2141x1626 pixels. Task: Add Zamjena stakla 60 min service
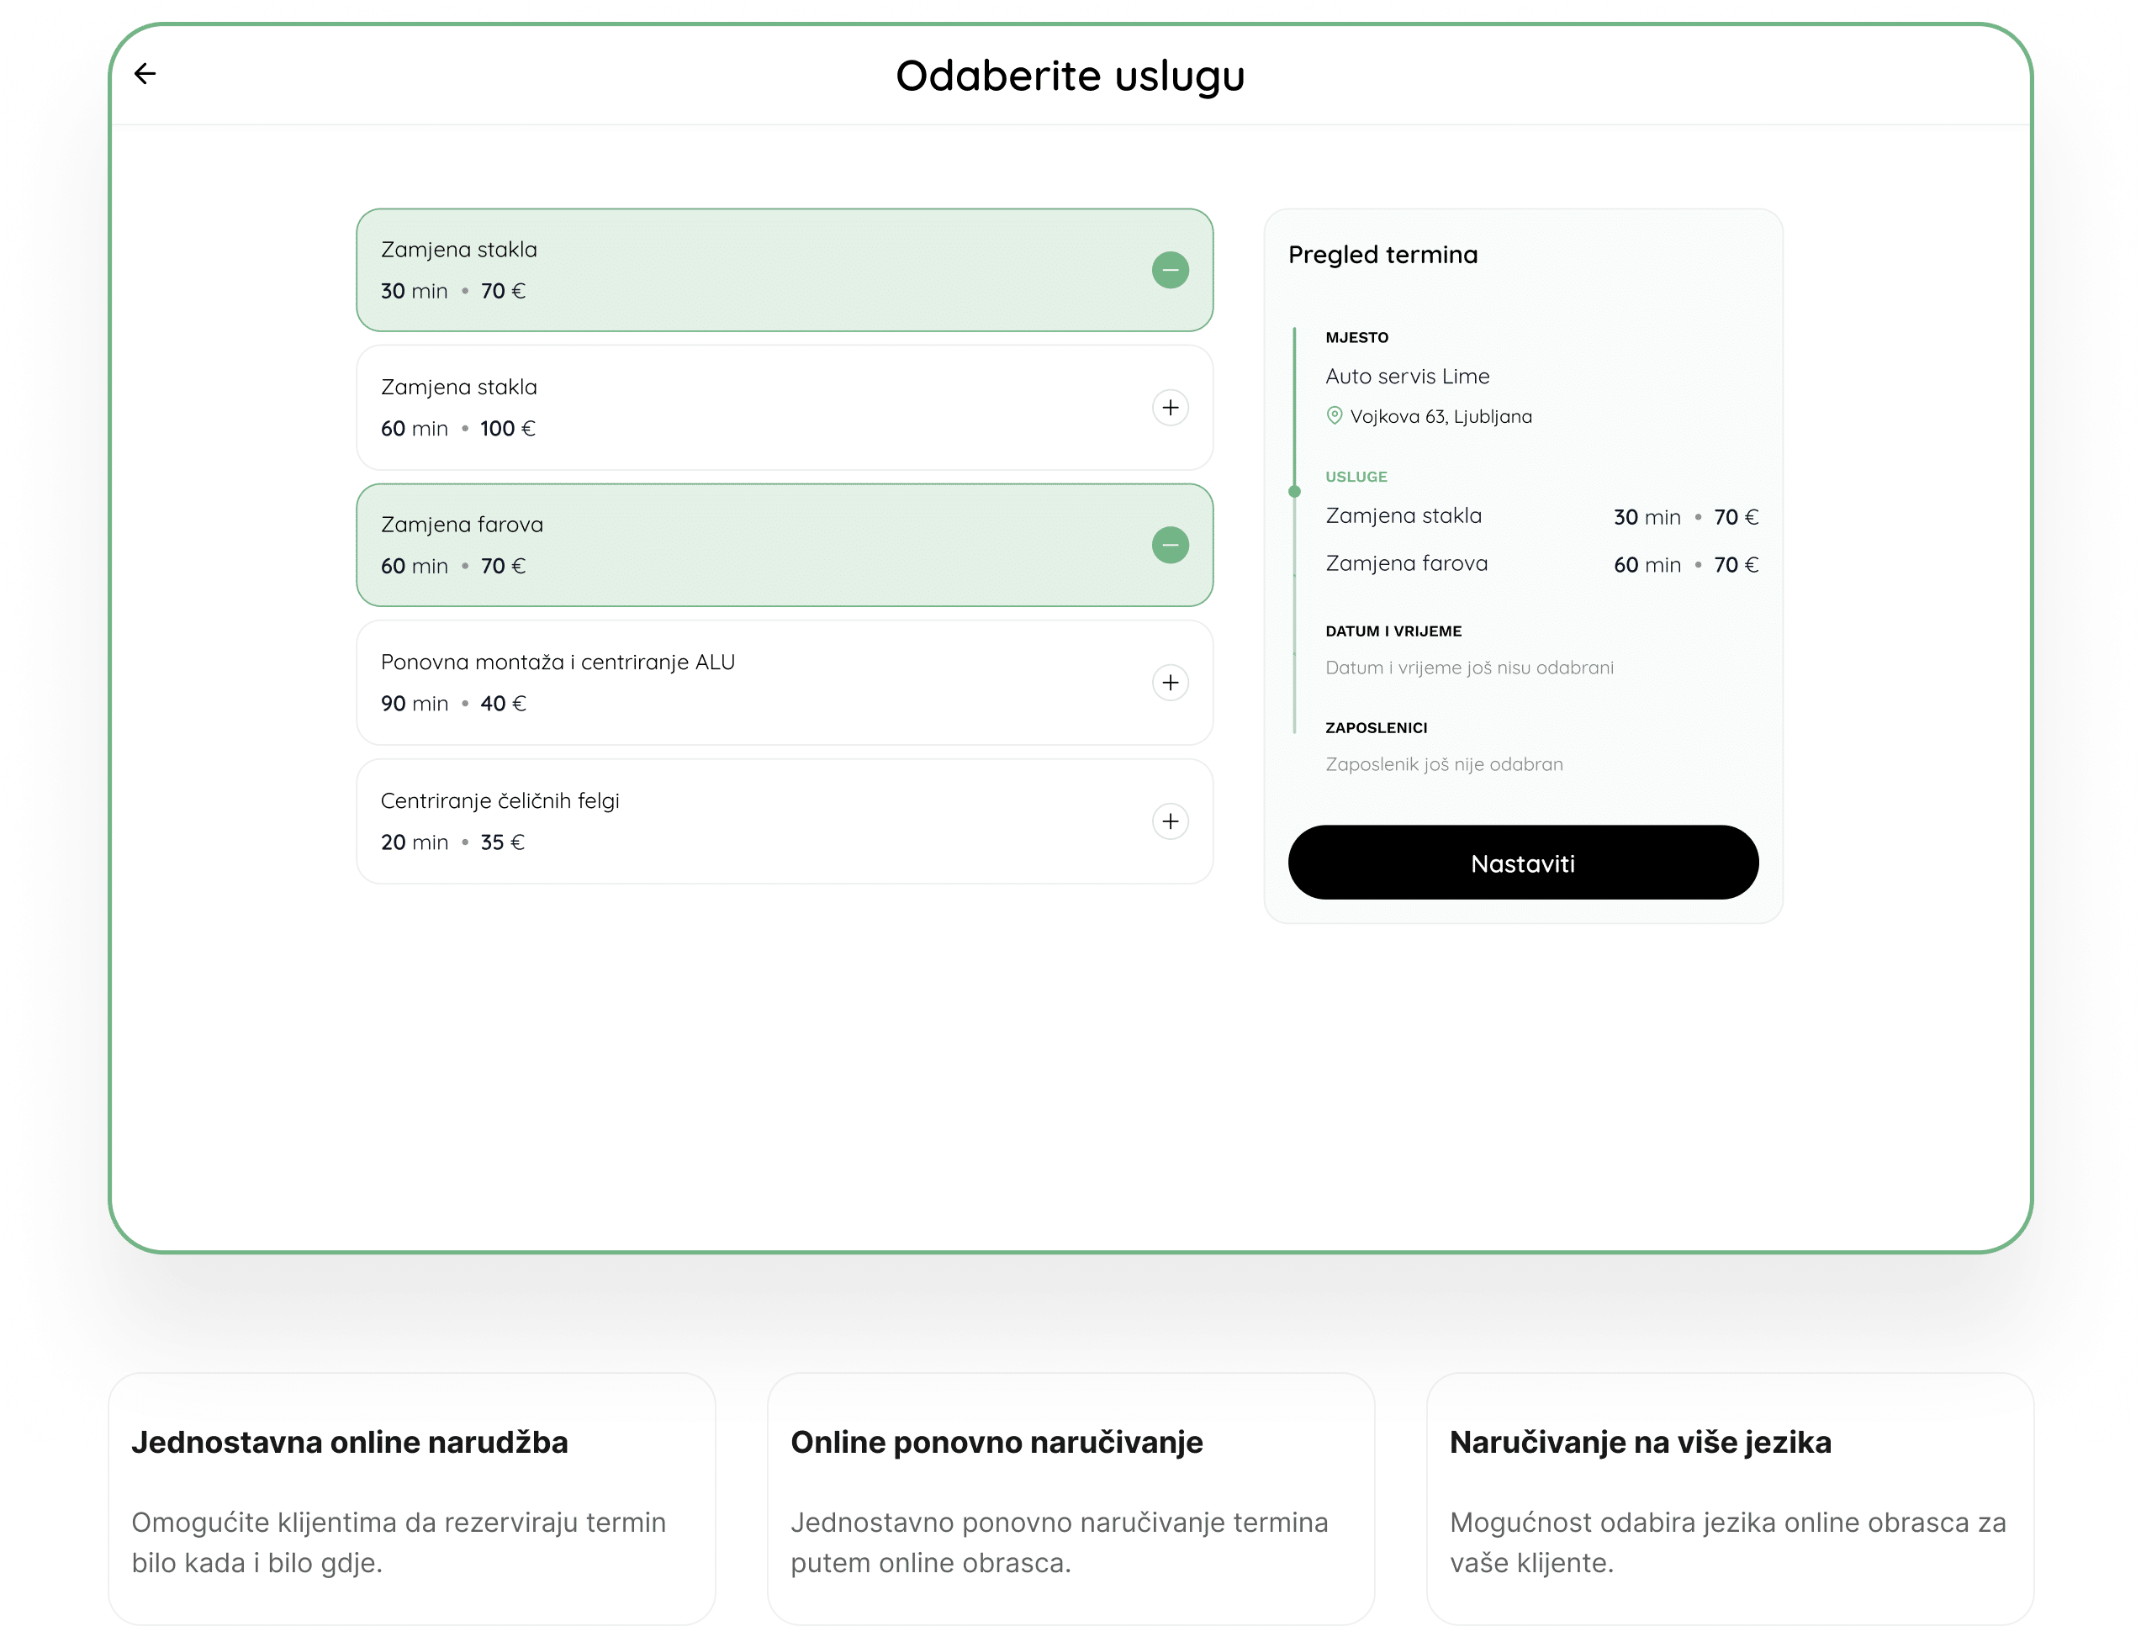[1171, 408]
